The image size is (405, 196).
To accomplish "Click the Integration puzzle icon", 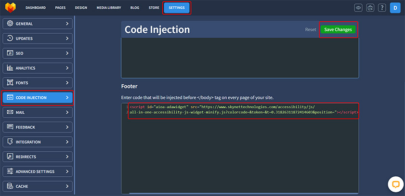I will (x=10, y=142).
